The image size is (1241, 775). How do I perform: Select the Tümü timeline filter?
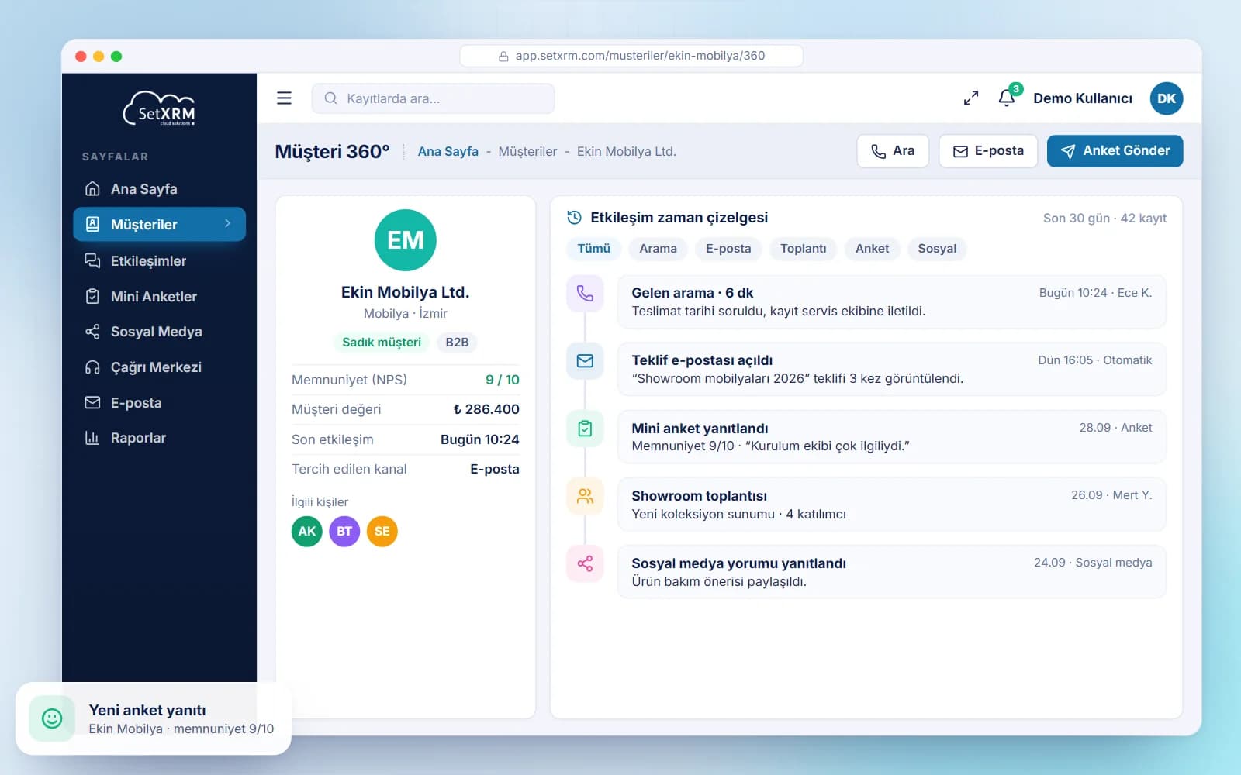pyautogui.click(x=594, y=249)
